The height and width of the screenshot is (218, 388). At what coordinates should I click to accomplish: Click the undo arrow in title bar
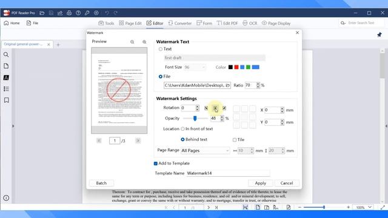click(107, 13)
